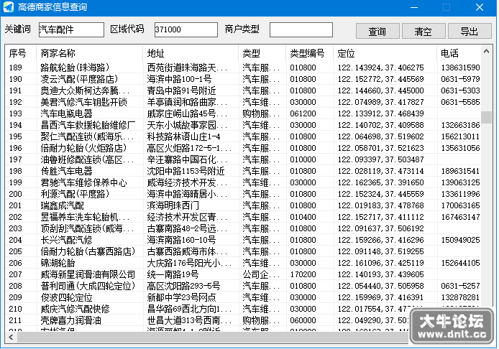
Task: Select row 凌云汽配(平度路店)
Action: [243, 79]
